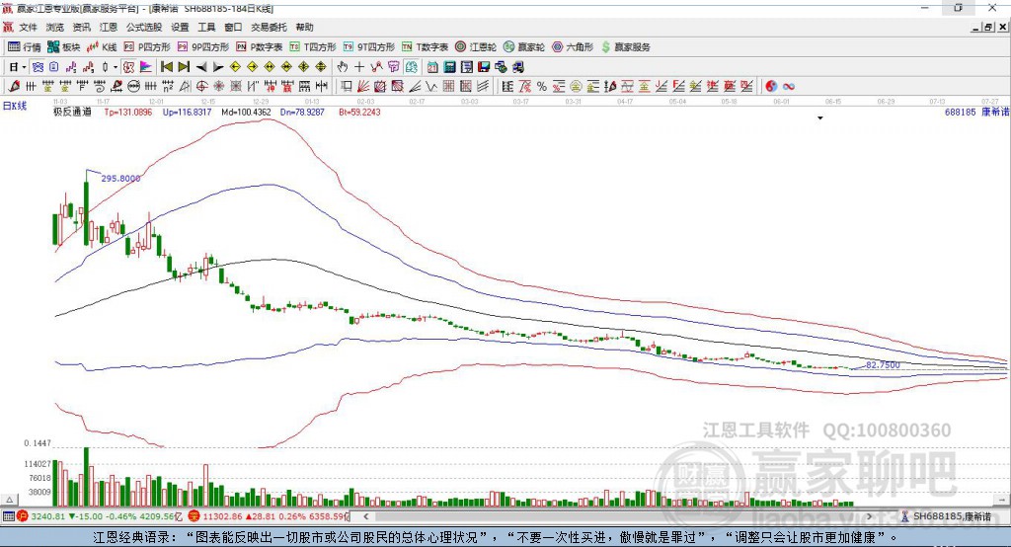Click the volume pane up triangle button
Viewport: 1011px width, 547px height.
[10, 500]
